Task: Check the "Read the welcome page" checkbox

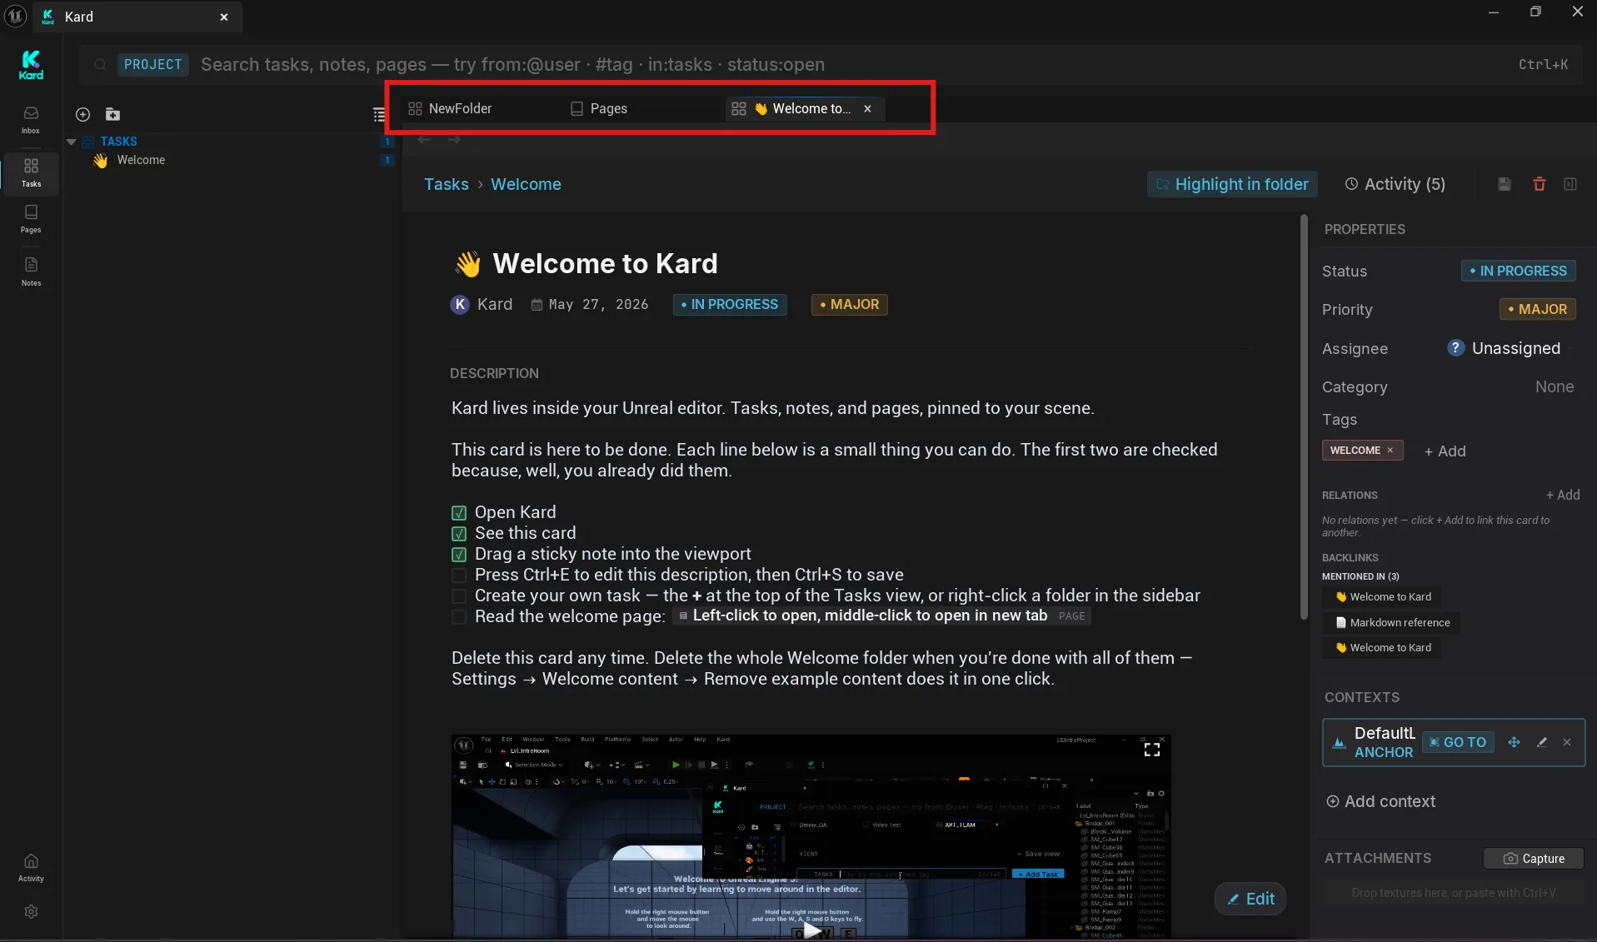Action: point(459,617)
